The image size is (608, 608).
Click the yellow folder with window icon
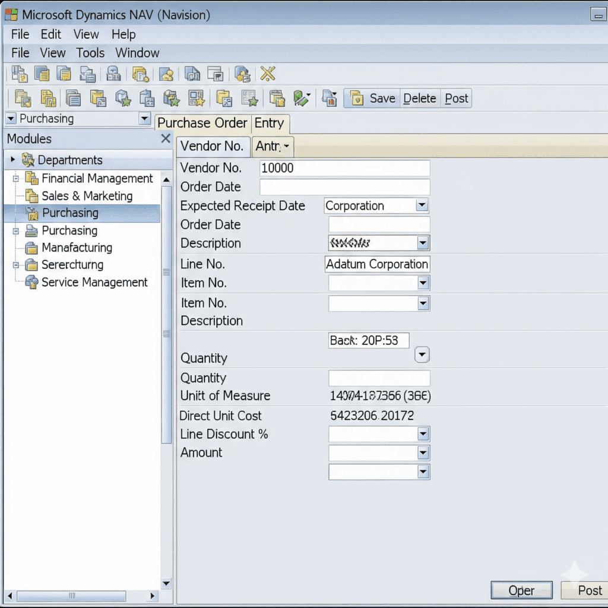[98, 99]
